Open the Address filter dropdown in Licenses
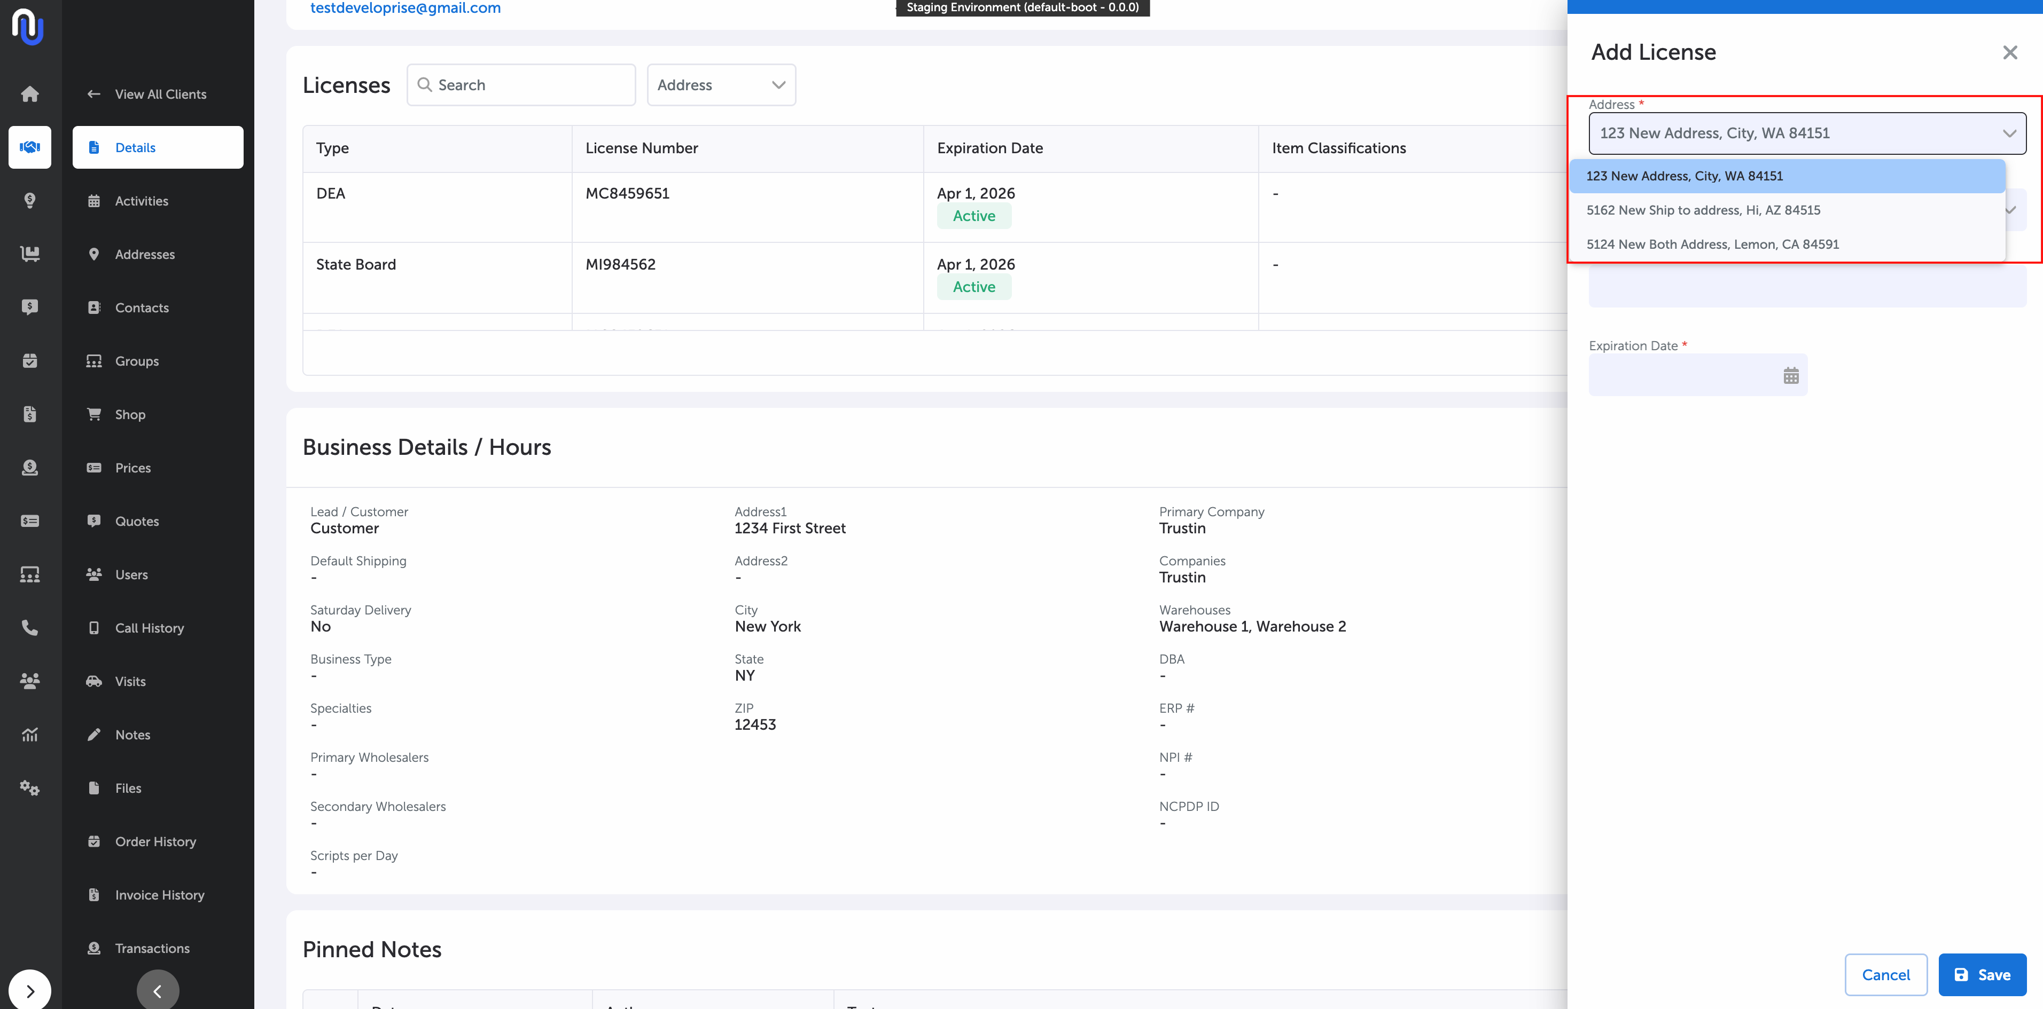This screenshot has height=1009, width=2043. tap(720, 85)
